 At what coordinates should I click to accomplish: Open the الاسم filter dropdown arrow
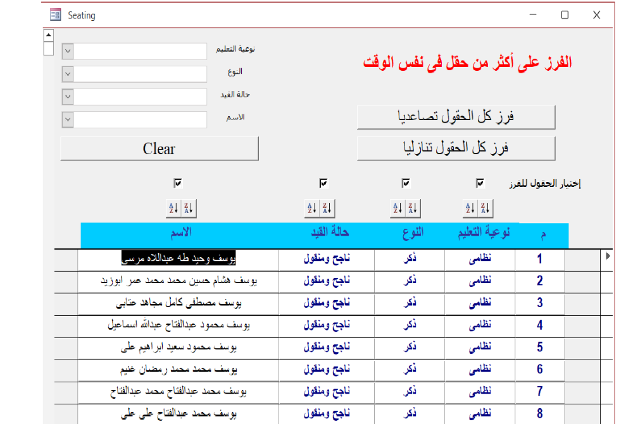[68, 119]
